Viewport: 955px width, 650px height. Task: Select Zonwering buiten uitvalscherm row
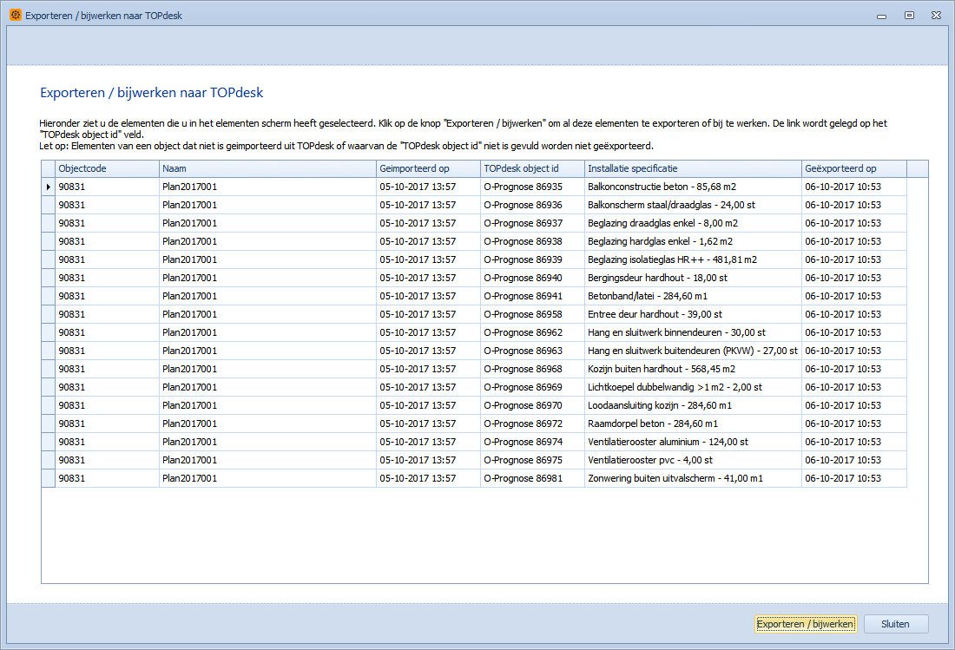click(675, 478)
